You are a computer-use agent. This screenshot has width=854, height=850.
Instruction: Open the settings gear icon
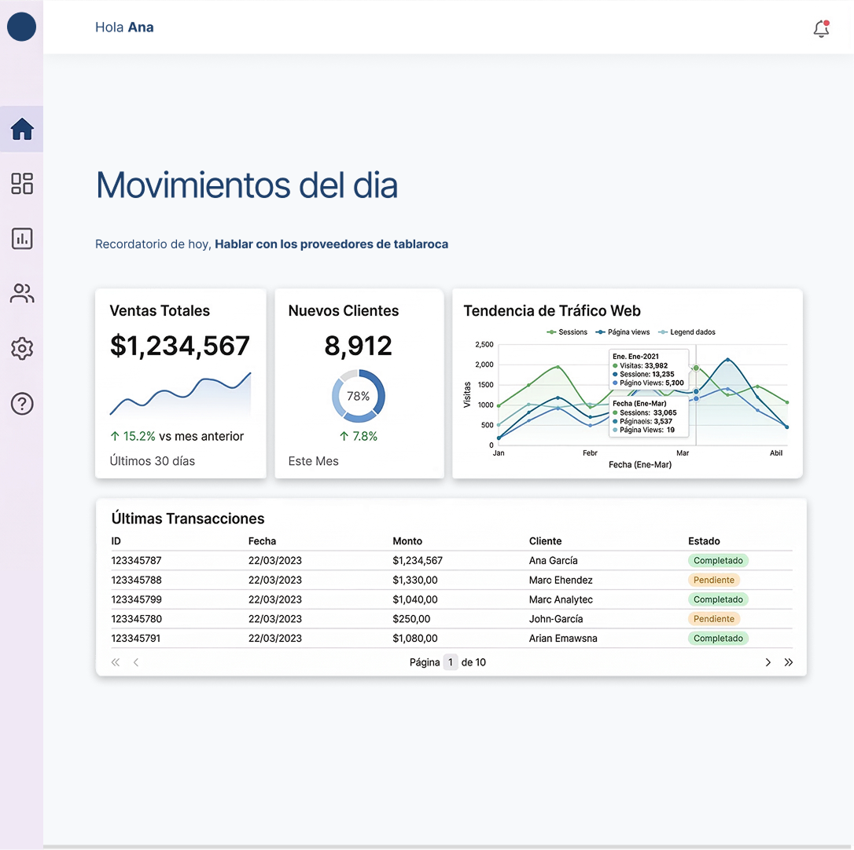coord(22,348)
